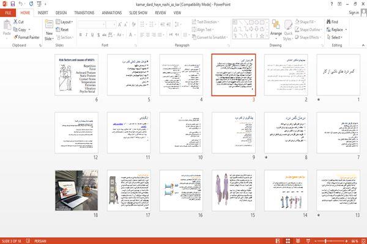Screen dimensions: 367x244
Task: Switch to the DESIGN tab
Action: coord(61,13)
